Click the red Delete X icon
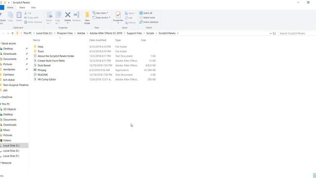316x178 pixels. point(68,15)
